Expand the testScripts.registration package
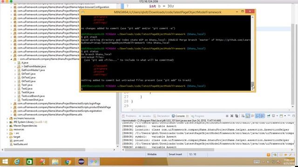The image size is (298, 167). tap(11, 111)
